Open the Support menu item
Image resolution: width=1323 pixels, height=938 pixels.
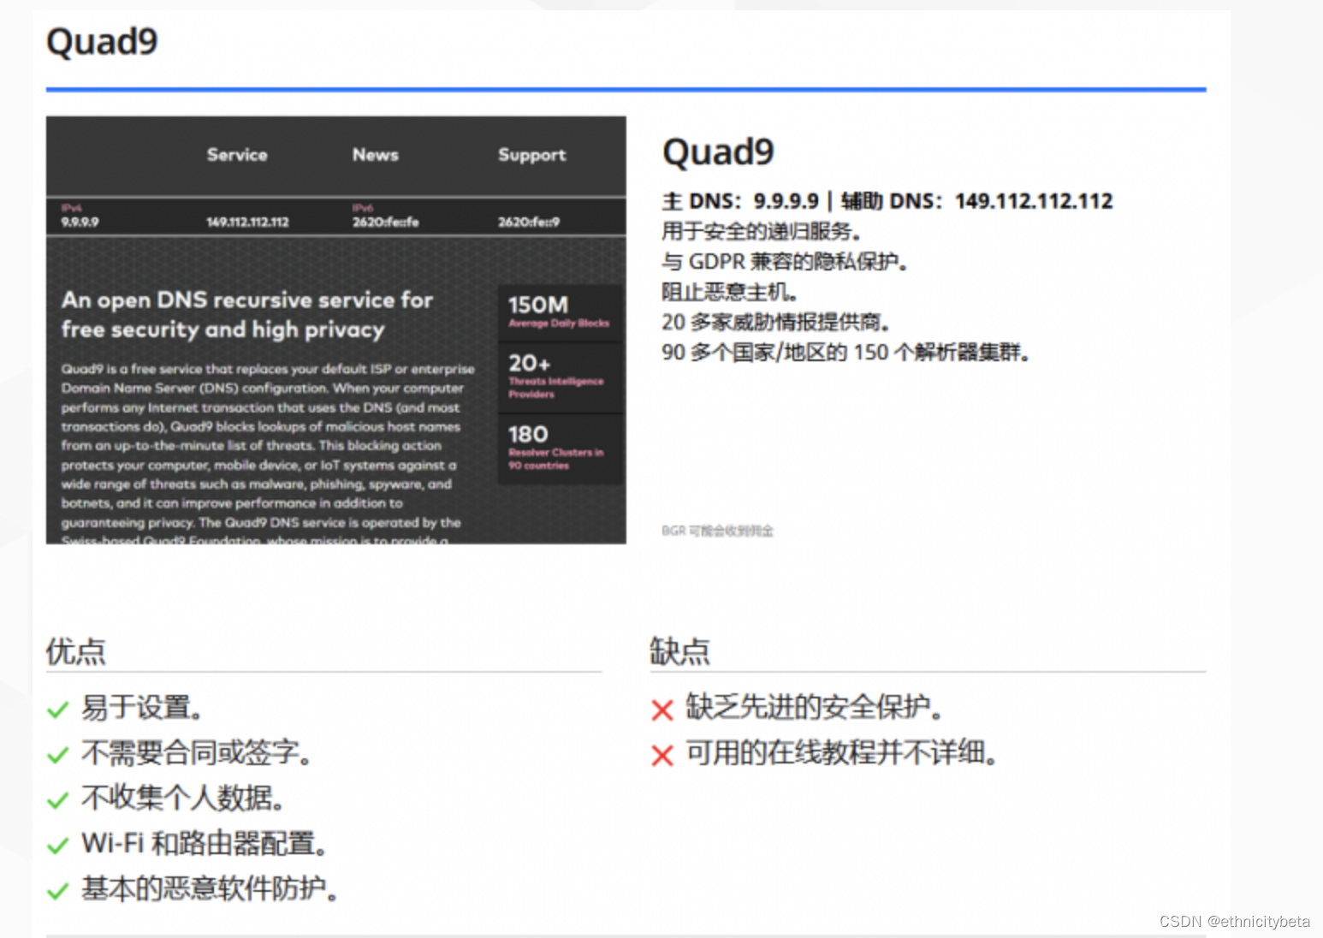[x=531, y=155]
